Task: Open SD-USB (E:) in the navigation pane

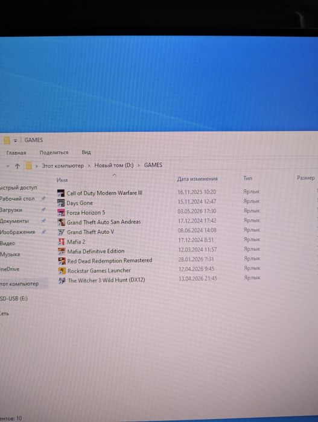Action: [x=14, y=298]
